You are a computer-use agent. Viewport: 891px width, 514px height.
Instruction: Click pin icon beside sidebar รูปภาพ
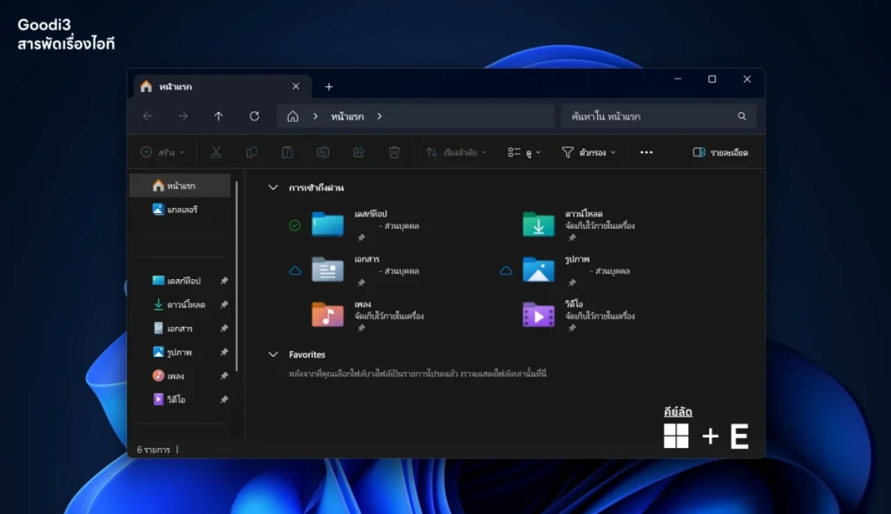pyautogui.click(x=224, y=352)
